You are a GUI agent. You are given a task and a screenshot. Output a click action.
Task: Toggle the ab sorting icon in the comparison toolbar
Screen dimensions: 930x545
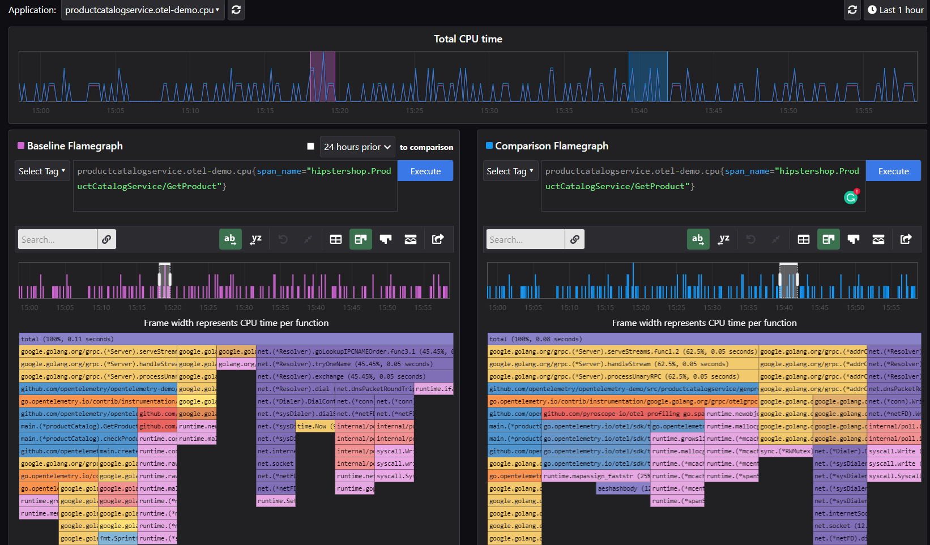point(698,239)
